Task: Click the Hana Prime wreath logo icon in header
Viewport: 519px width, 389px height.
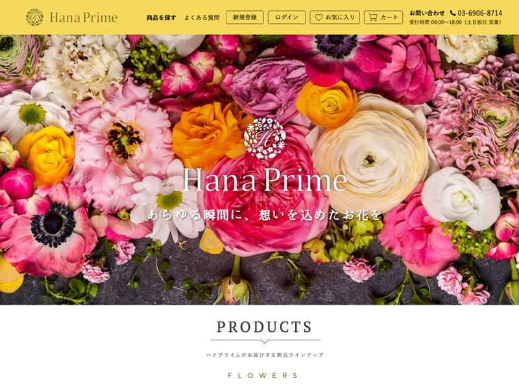Action: pos(34,18)
